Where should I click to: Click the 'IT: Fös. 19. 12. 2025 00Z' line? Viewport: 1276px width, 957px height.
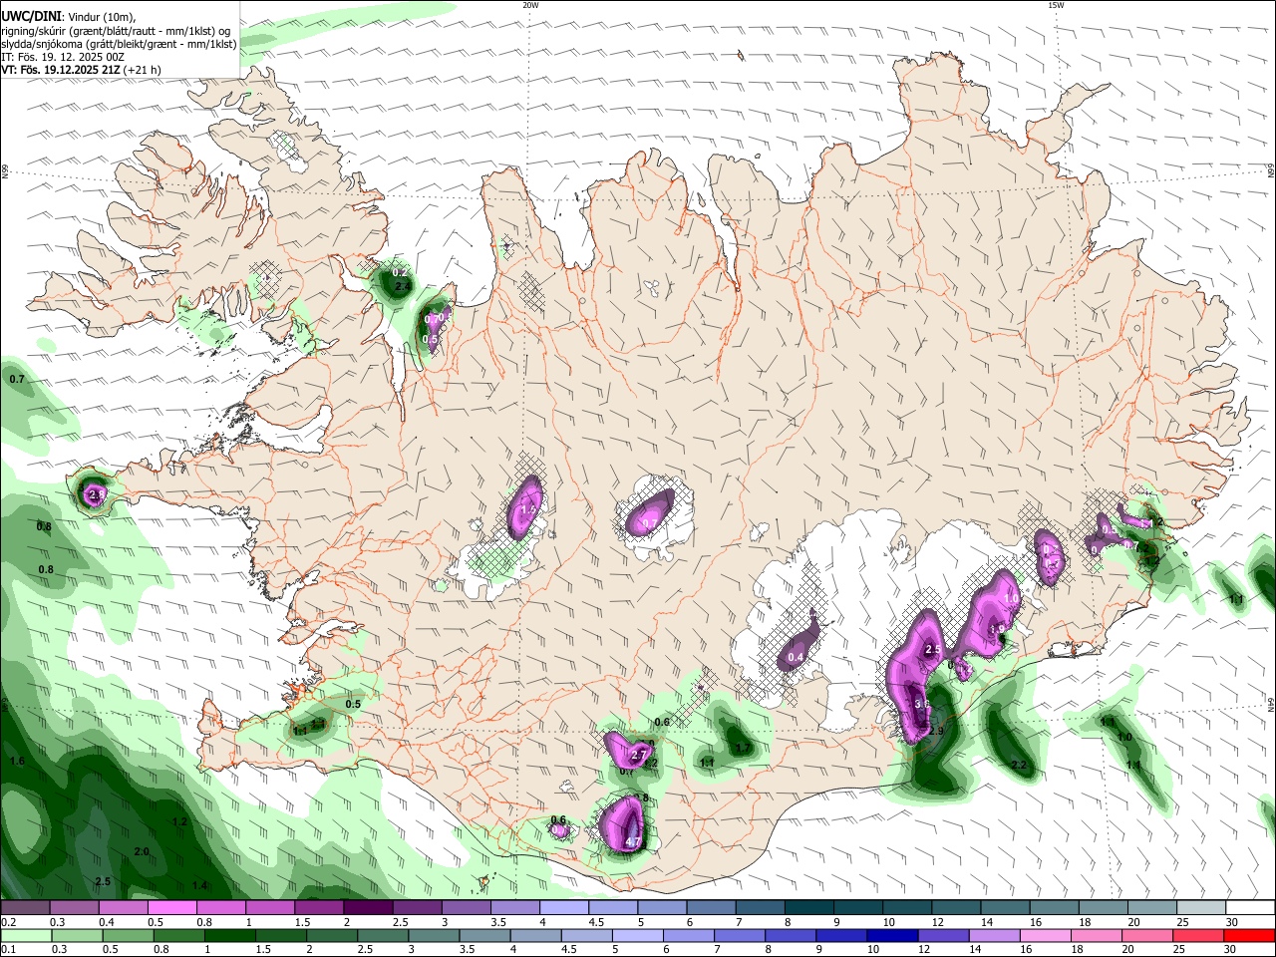pyautogui.click(x=63, y=57)
